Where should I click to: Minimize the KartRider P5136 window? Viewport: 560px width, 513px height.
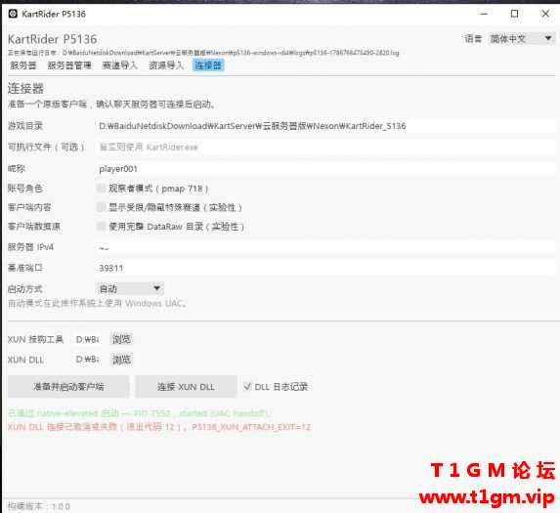[484, 14]
